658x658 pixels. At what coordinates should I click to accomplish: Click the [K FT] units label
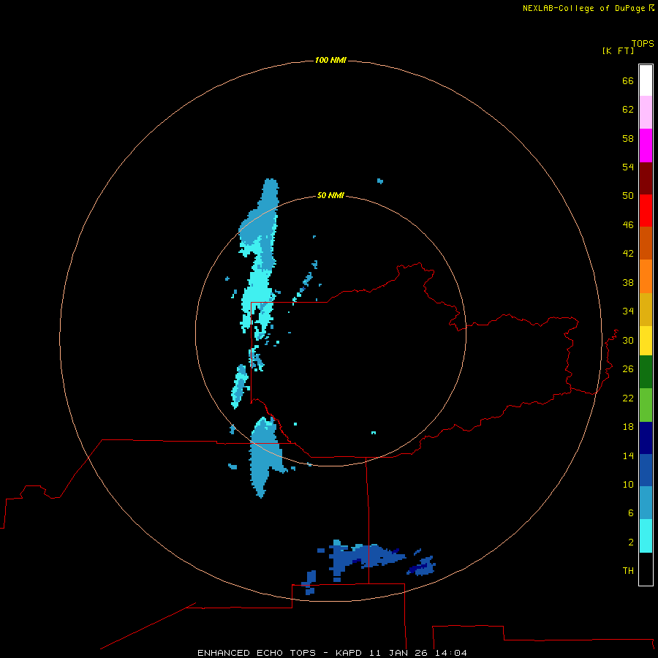pyautogui.click(x=618, y=50)
